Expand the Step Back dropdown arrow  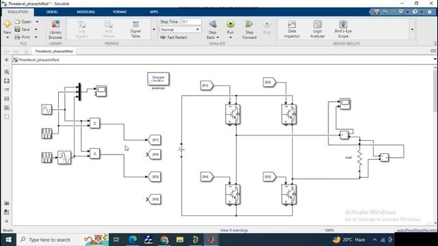pyautogui.click(x=218, y=38)
